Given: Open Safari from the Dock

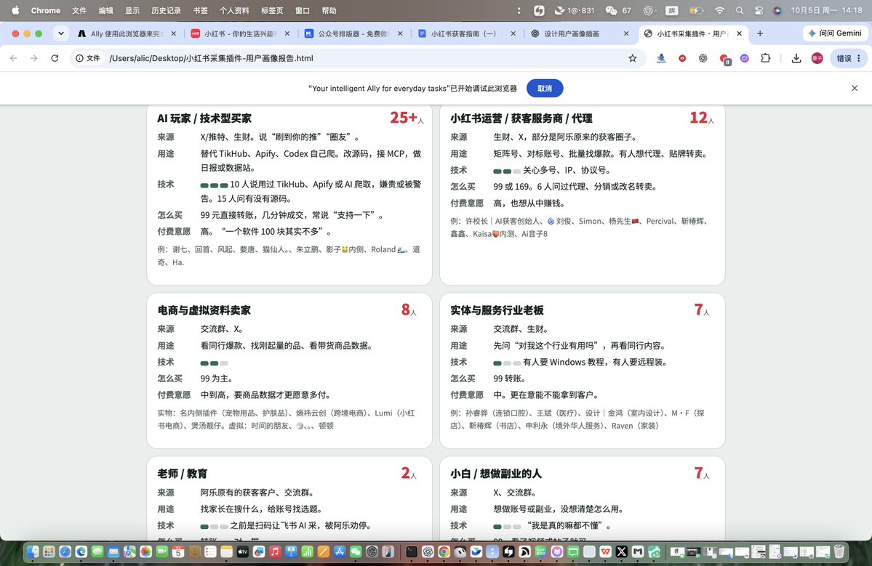Looking at the screenshot, I should [x=65, y=551].
